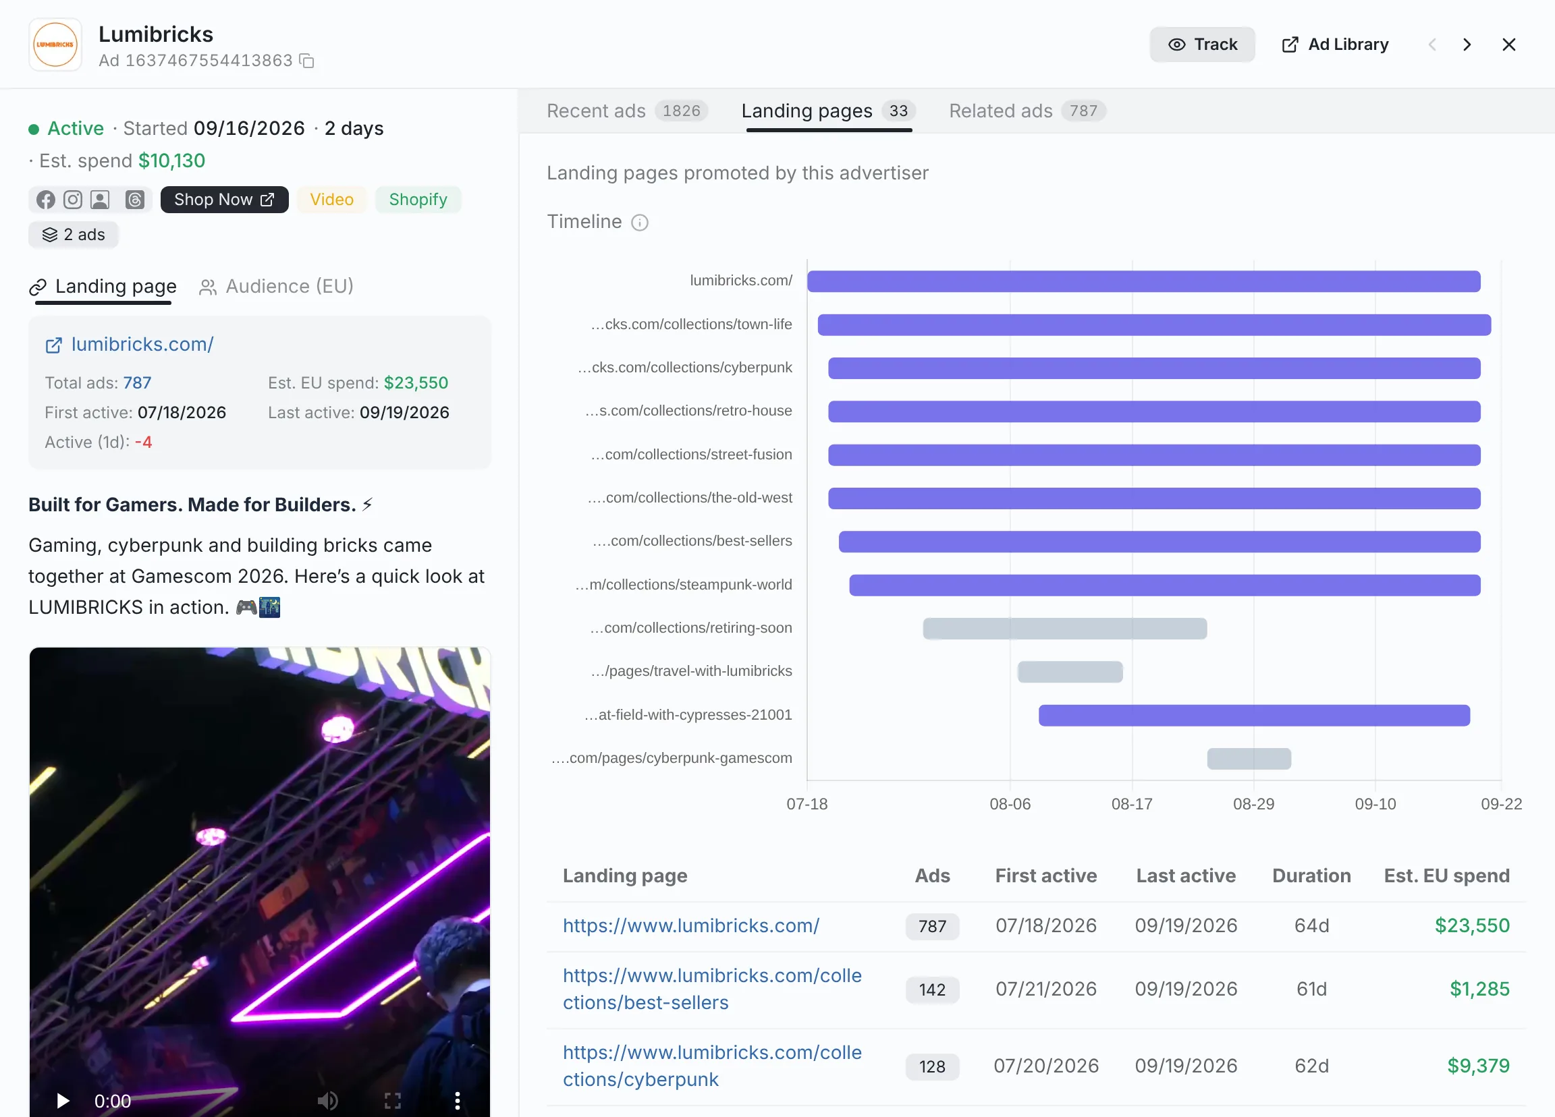
Task: Click the Track button
Action: pos(1202,45)
